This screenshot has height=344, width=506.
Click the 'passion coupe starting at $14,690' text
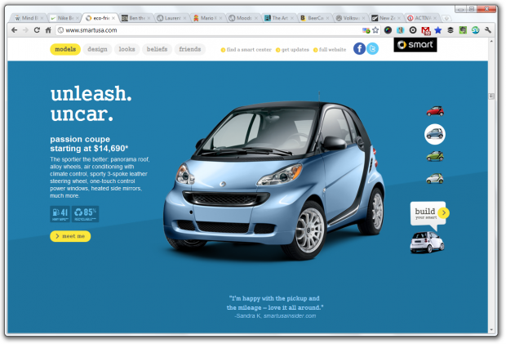[x=89, y=144]
